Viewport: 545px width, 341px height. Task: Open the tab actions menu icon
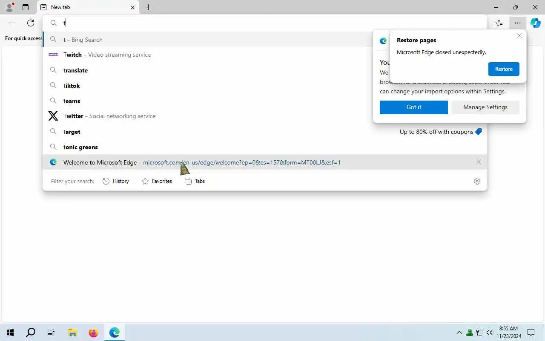coord(26,7)
